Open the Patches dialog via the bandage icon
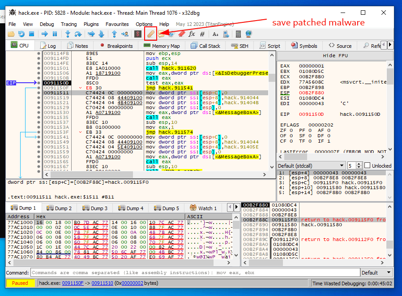The width and height of the screenshot is (402, 296). coord(150,34)
